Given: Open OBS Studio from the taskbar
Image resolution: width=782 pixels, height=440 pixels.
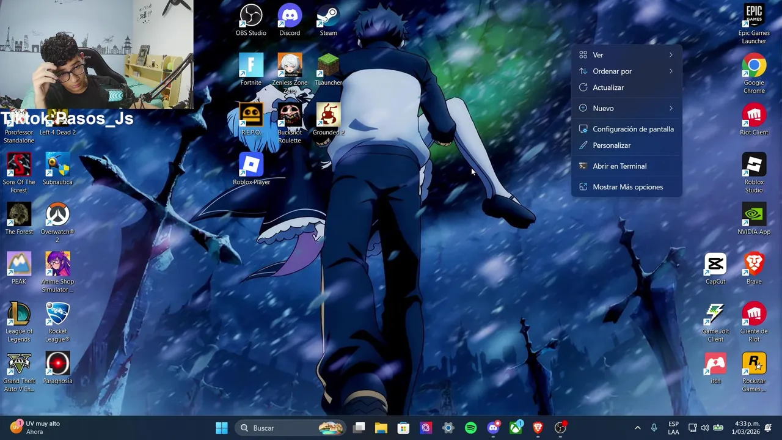Looking at the screenshot, I should (x=560, y=428).
